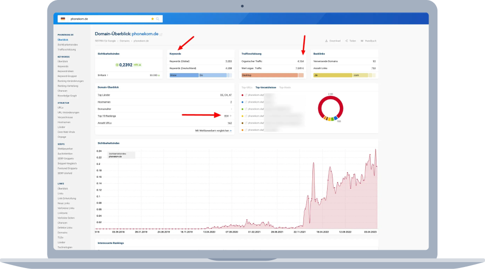
Task: Click the Download icon button
Action: [x=327, y=41]
